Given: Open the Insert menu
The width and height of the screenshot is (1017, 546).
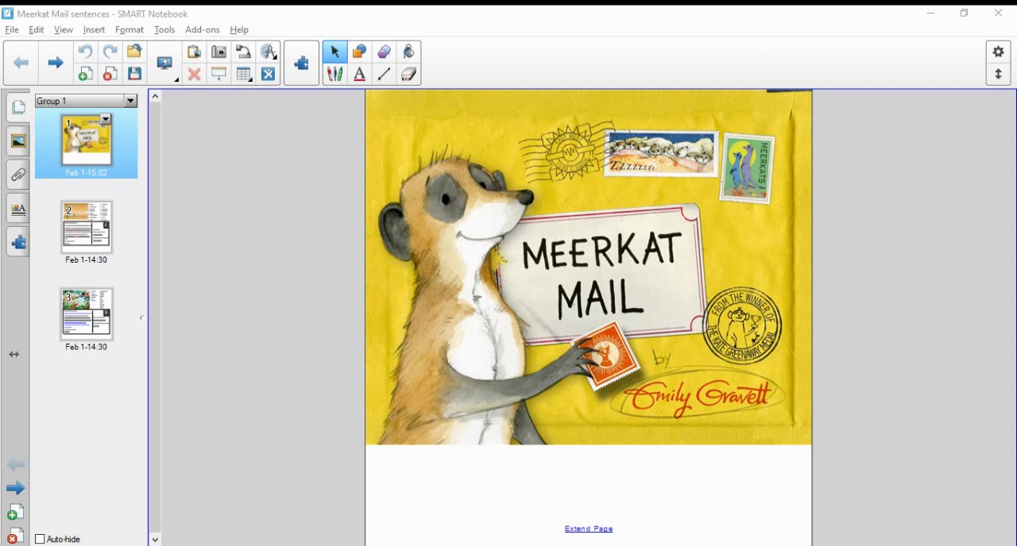Looking at the screenshot, I should tap(94, 30).
